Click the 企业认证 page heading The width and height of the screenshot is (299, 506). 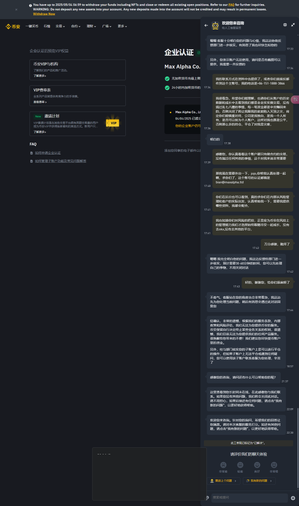coord(179,52)
